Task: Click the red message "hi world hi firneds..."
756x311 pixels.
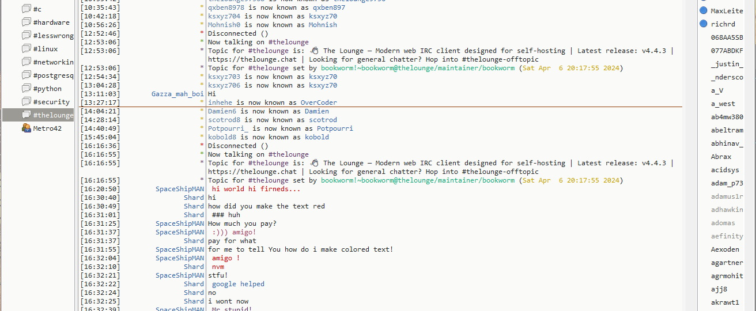Action: coord(256,189)
